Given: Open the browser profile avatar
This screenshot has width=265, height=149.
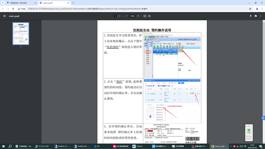Looking at the screenshot, I should coord(257,9).
